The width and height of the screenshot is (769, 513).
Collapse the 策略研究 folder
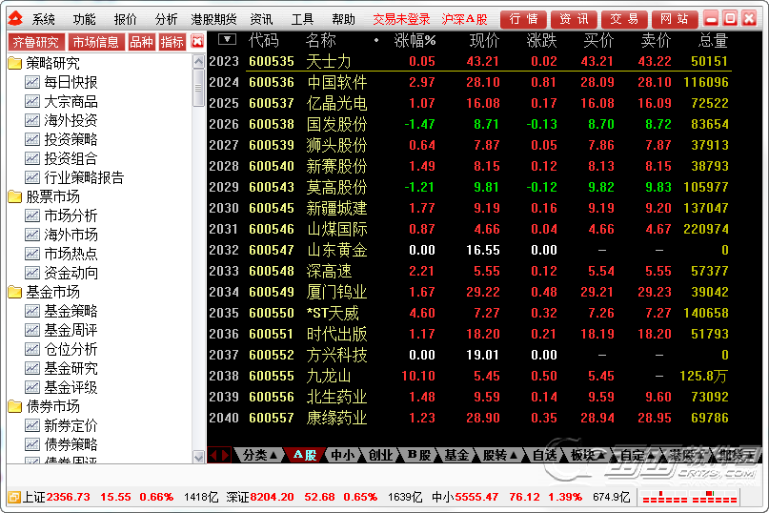coord(14,63)
